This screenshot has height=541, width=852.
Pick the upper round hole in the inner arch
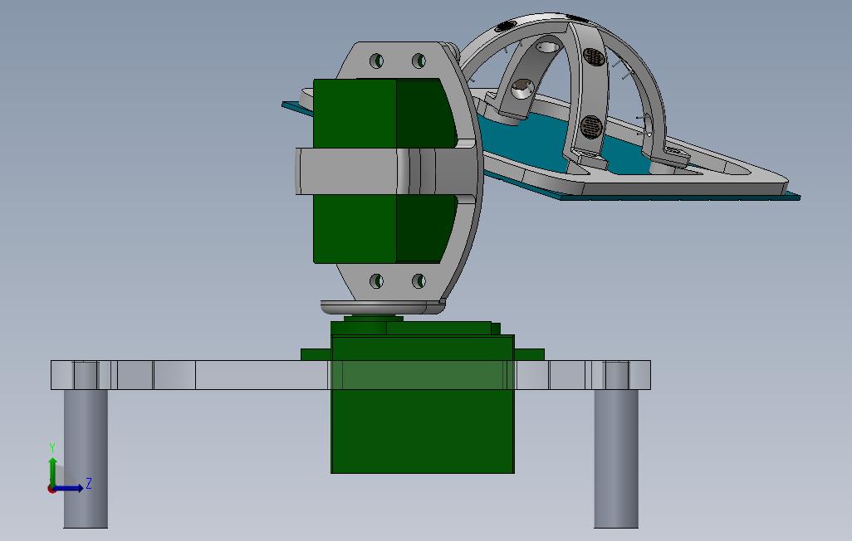[547, 46]
